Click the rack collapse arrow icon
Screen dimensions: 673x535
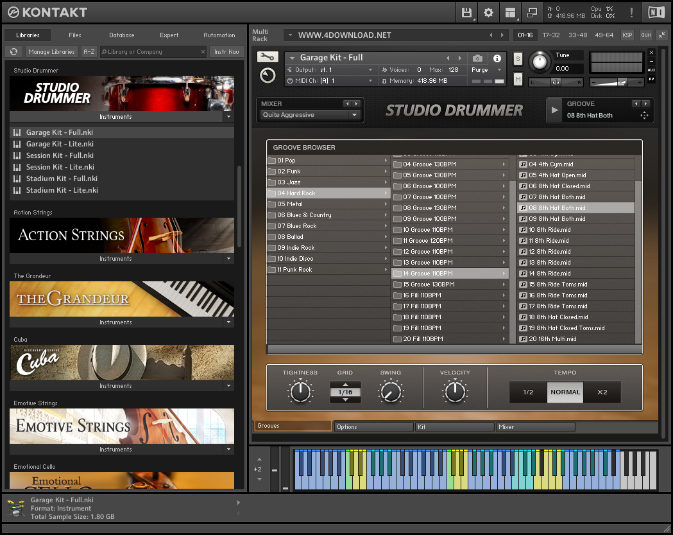pos(662,35)
